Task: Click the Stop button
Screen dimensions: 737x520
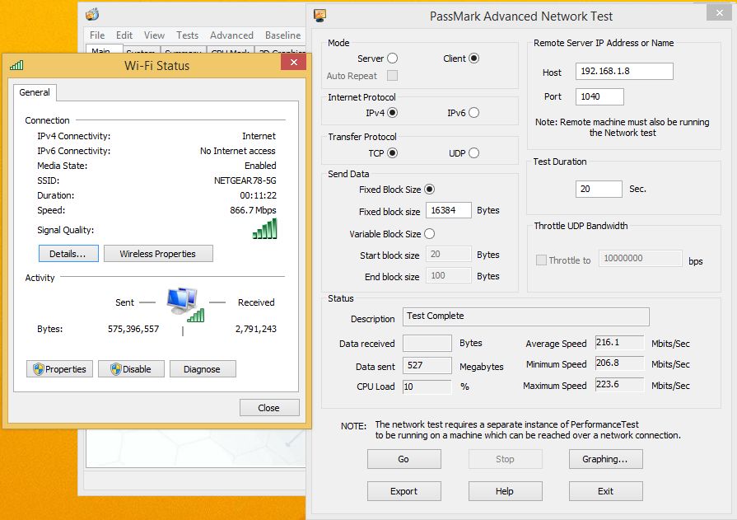Action: point(506,459)
